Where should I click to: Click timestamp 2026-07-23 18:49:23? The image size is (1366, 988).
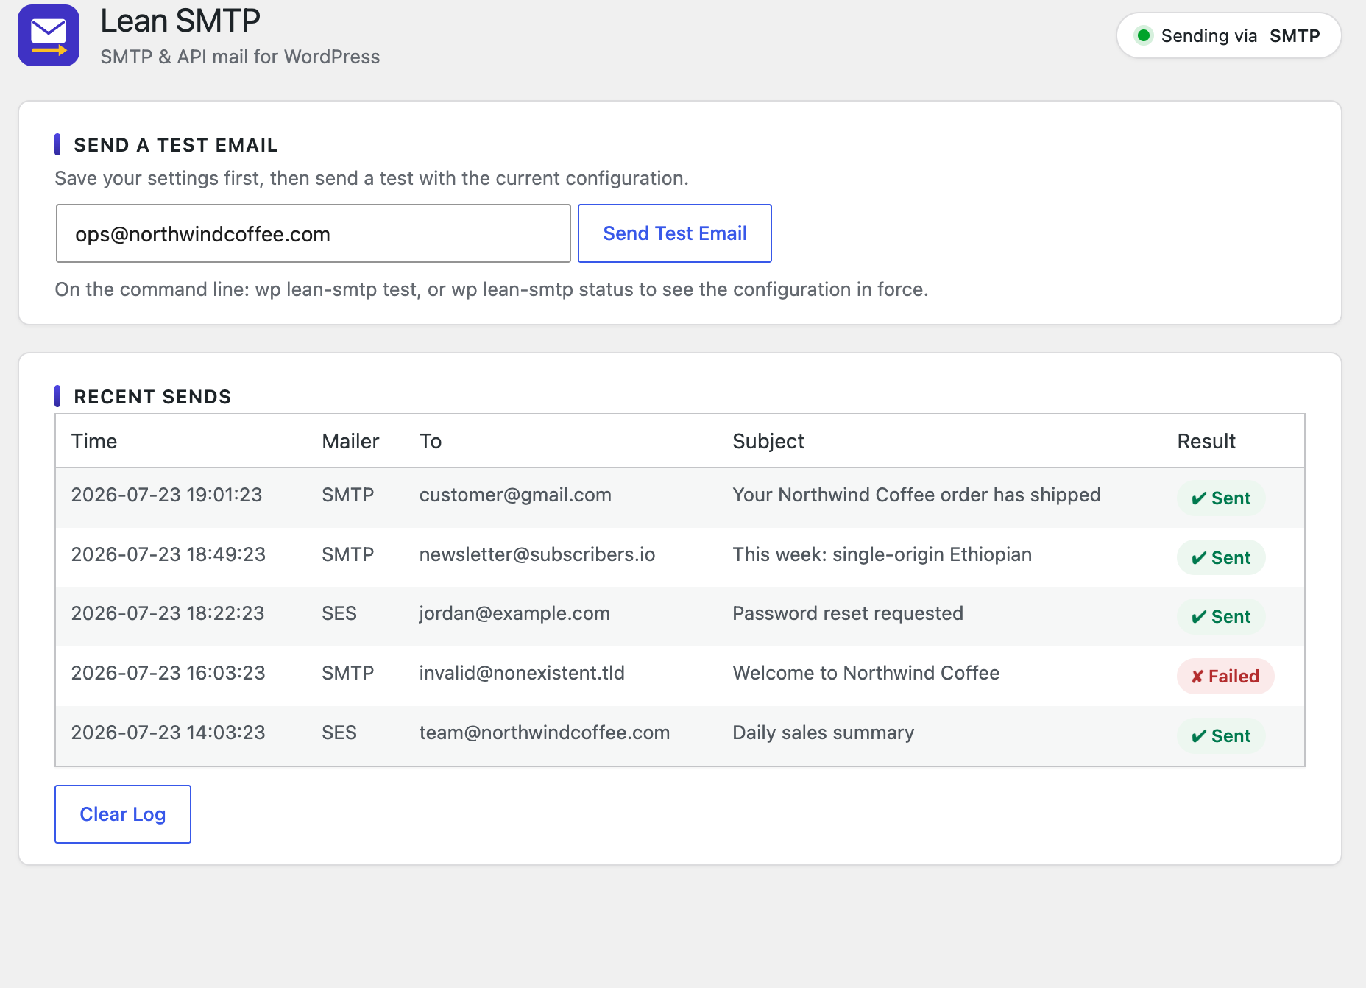pos(169,554)
